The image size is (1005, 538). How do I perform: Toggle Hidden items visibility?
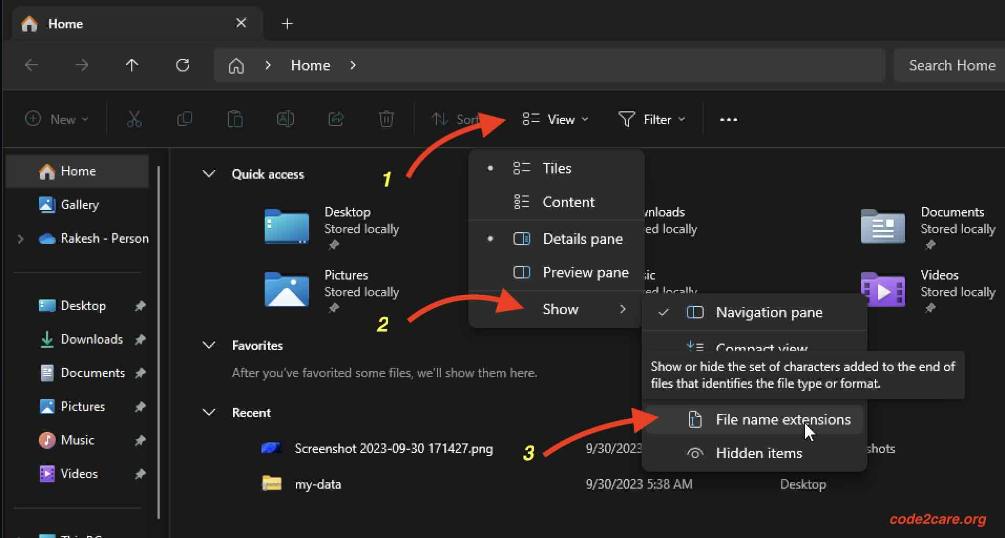759,453
